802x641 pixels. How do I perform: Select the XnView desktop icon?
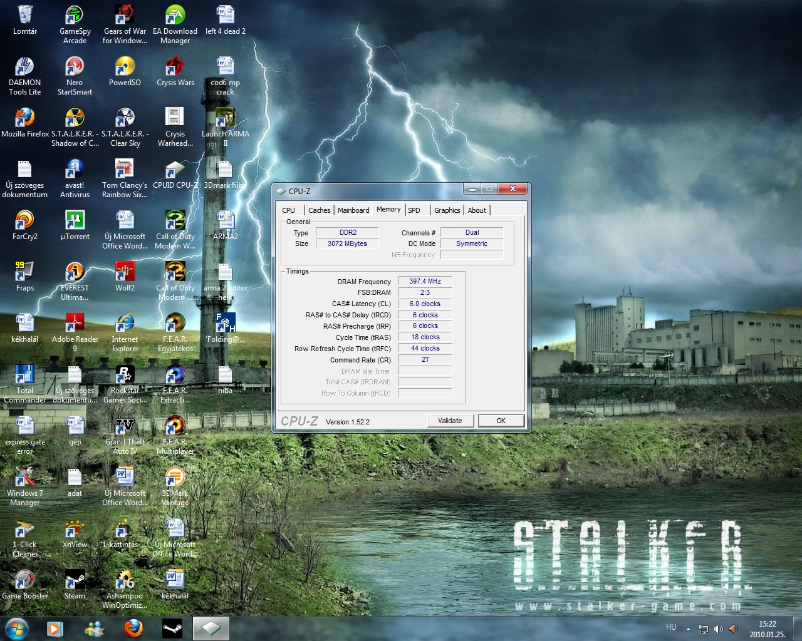tap(75, 533)
